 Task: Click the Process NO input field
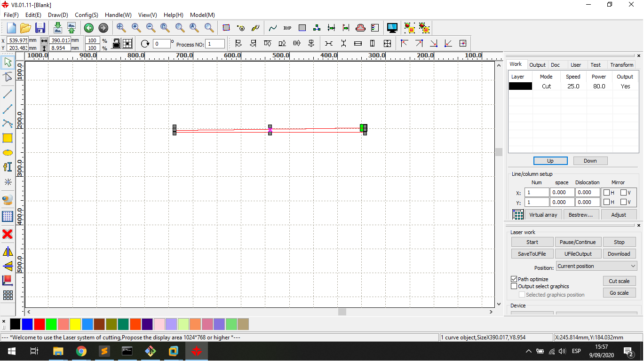click(x=215, y=44)
